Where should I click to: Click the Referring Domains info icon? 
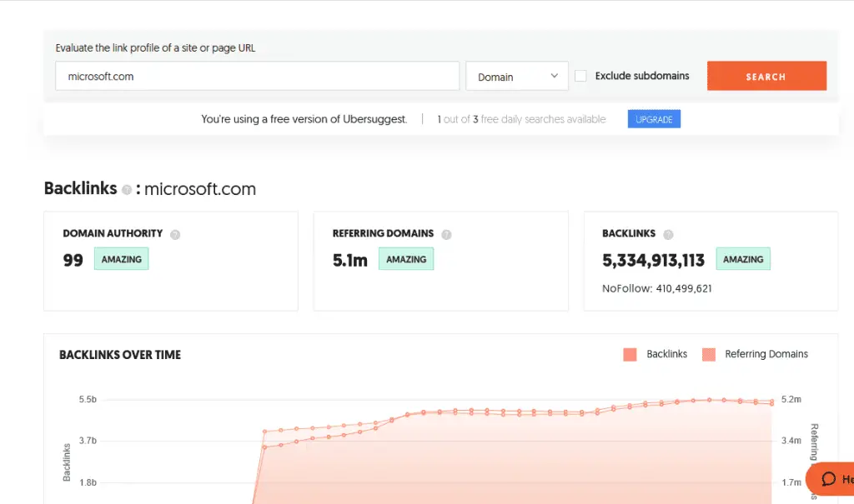click(x=446, y=235)
